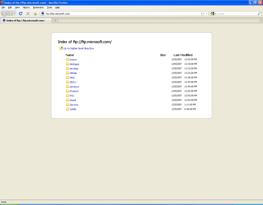The width and height of the screenshot is (263, 205).
Task: Open the ResKit folder link
Action: (x=73, y=100)
